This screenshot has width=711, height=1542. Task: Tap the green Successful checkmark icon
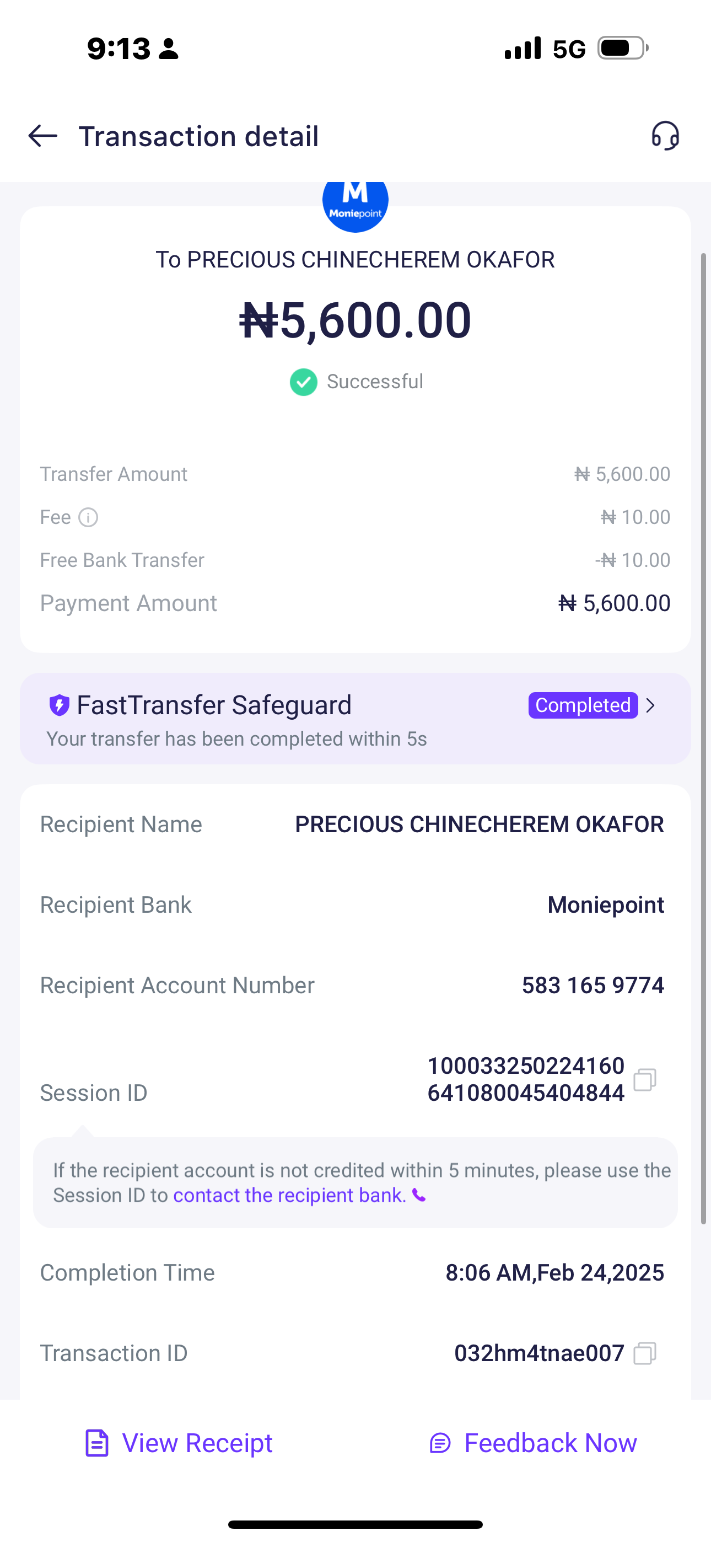pyautogui.click(x=304, y=382)
